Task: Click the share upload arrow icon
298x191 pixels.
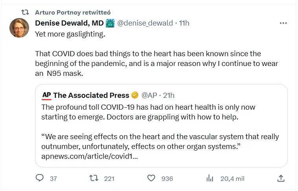Action: tap(281, 178)
